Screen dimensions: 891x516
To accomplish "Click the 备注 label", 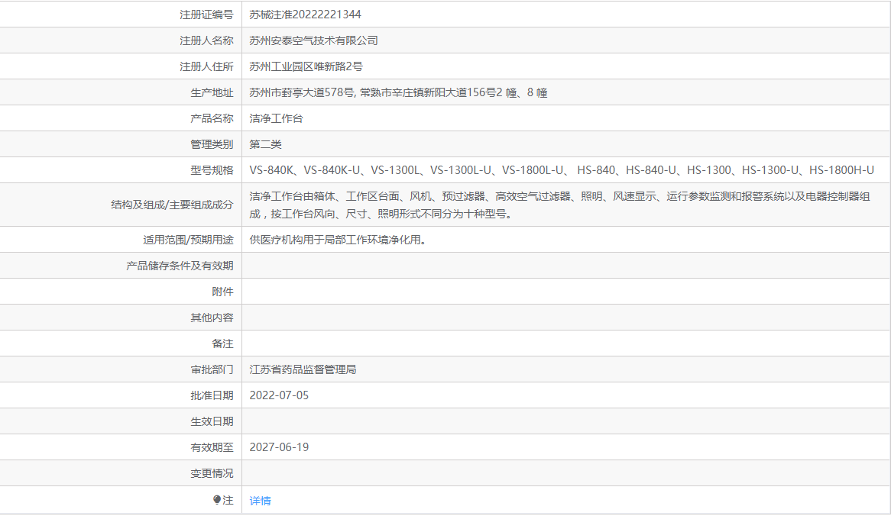I will pyautogui.click(x=223, y=344).
